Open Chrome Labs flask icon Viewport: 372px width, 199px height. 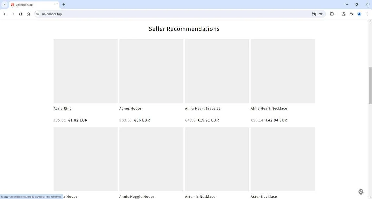pos(343,14)
